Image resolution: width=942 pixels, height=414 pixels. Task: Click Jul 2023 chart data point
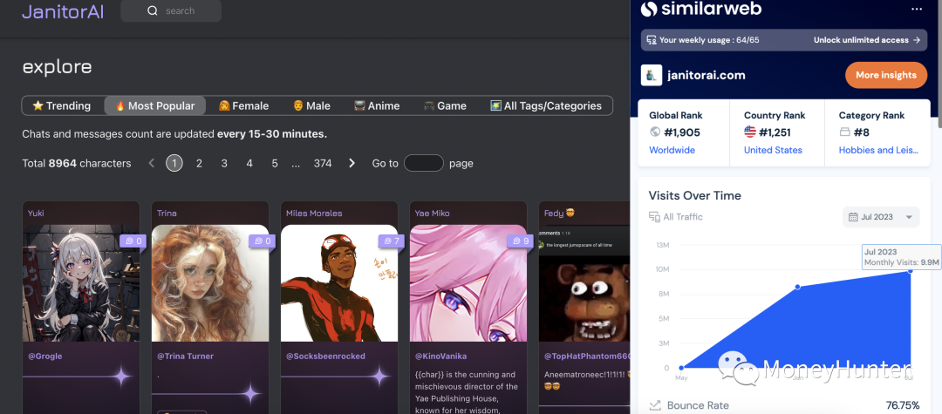(x=911, y=271)
